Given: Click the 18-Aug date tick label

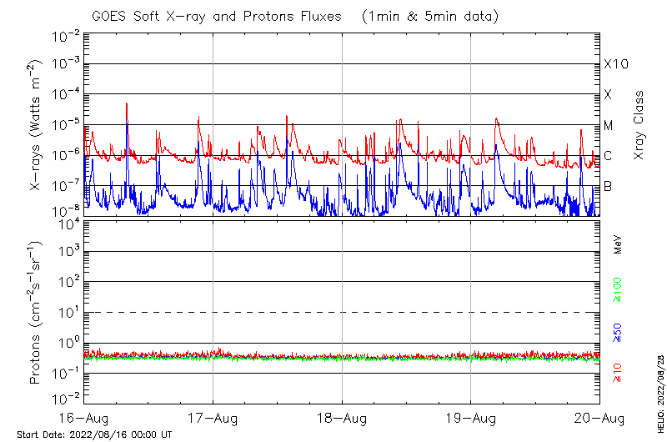Looking at the screenshot, I should [342, 418].
